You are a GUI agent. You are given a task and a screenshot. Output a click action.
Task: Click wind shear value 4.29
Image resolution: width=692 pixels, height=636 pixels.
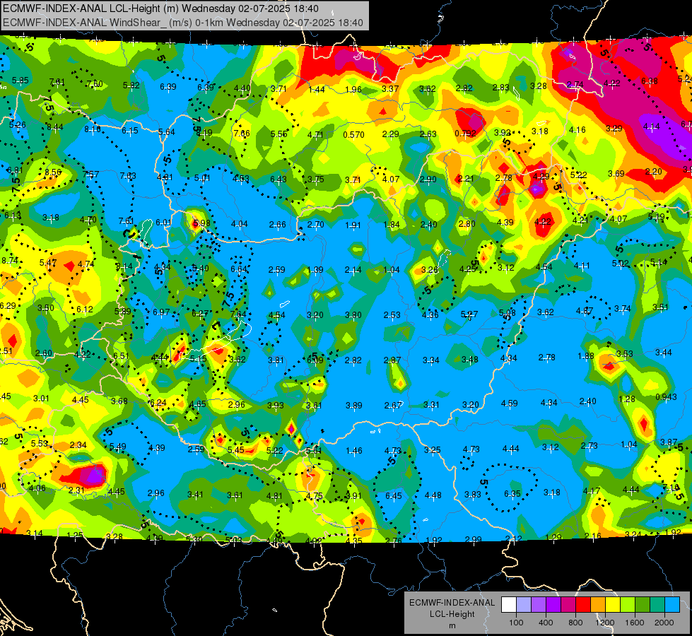541,177
